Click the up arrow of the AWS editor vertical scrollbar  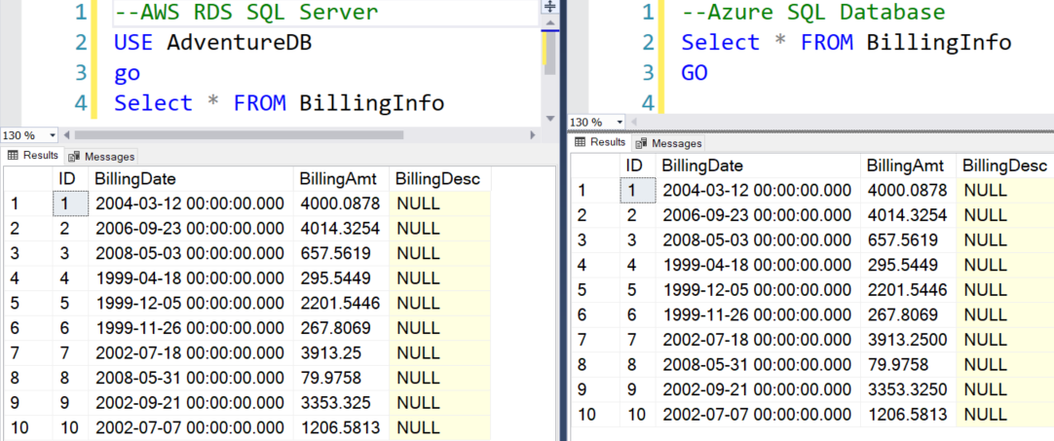pyautogui.click(x=549, y=23)
